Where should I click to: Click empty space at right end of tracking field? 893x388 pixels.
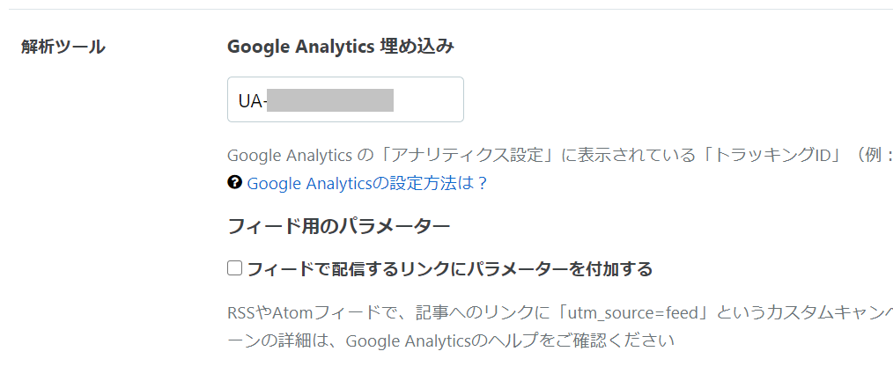click(428, 99)
